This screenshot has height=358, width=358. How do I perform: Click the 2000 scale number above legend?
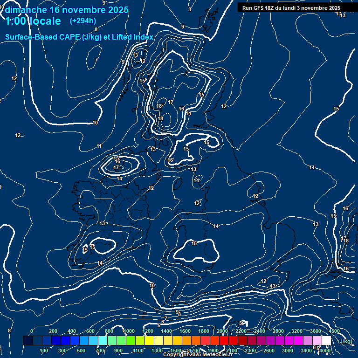[222, 331]
